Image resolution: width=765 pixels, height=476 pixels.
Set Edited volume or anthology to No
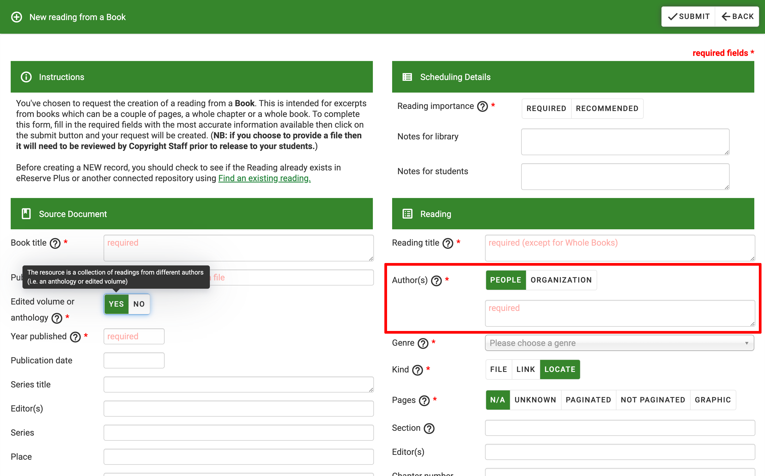coord(139,304)
